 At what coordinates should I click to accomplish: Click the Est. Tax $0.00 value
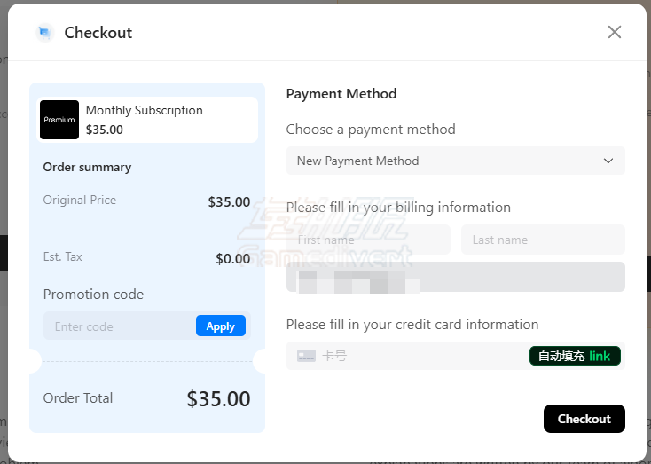coord(233,259)
